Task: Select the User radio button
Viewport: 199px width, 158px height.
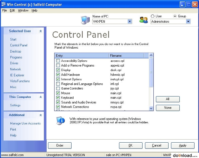Action: (x=153, y=16)
